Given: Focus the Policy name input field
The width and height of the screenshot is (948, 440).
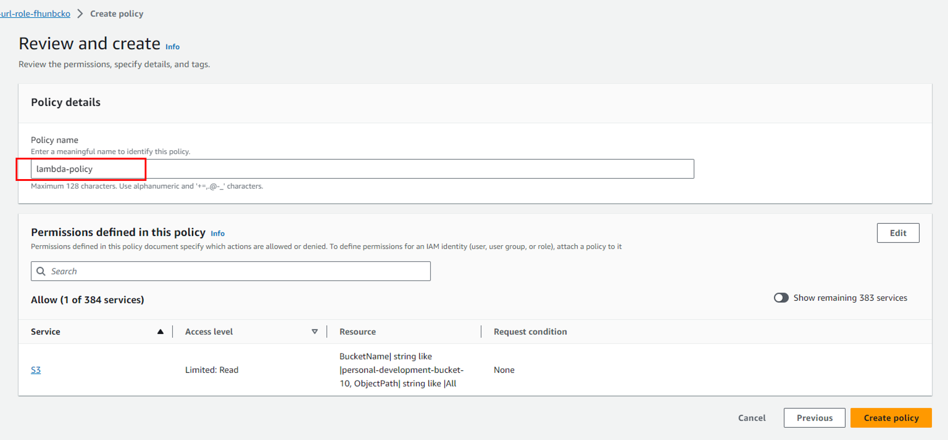Looking at the screenshot, I should point(362,169).
